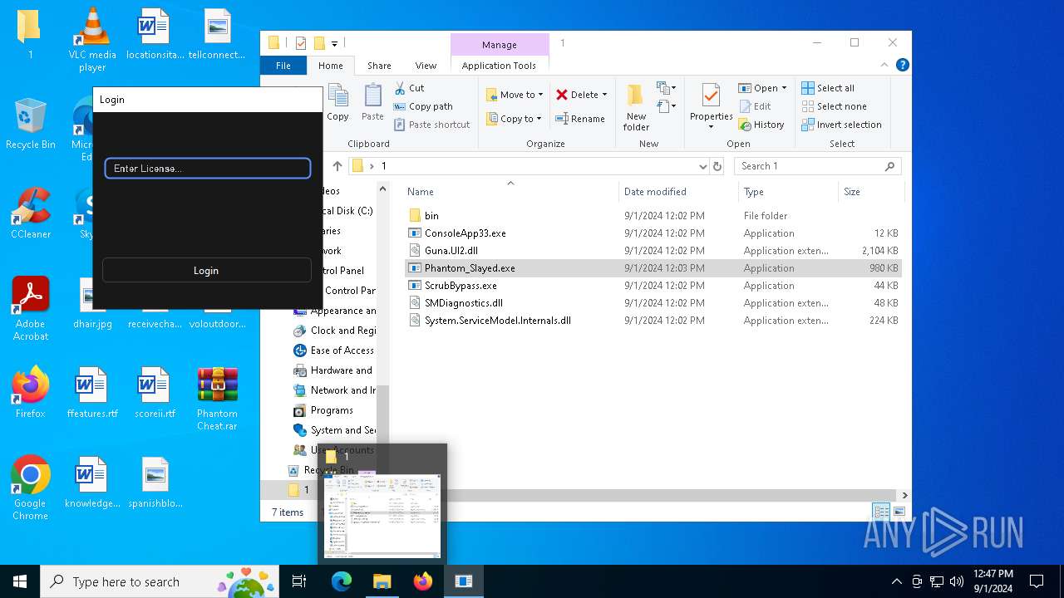The height and width of the screenshot is (598, 1064).
Task: Sort by Date modified column header
Action: 677,192
